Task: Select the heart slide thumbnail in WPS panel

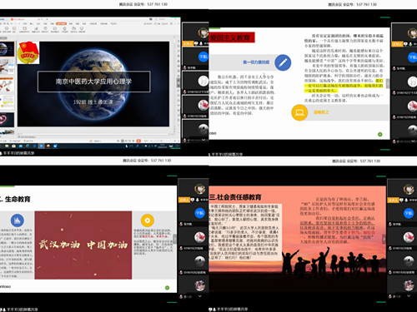Action: pos(7,120)
